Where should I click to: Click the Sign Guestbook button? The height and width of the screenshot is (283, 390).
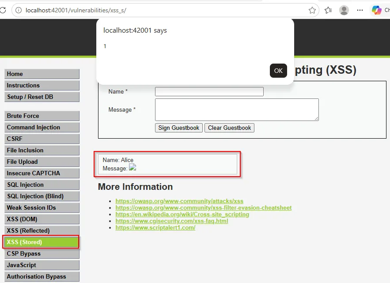179,128
